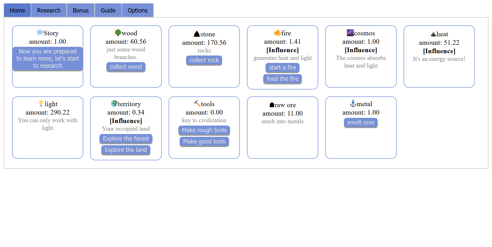Click 'generates heat and light' description
The height and width of the screenshot is (247, 492).
(x=282, y=58)
